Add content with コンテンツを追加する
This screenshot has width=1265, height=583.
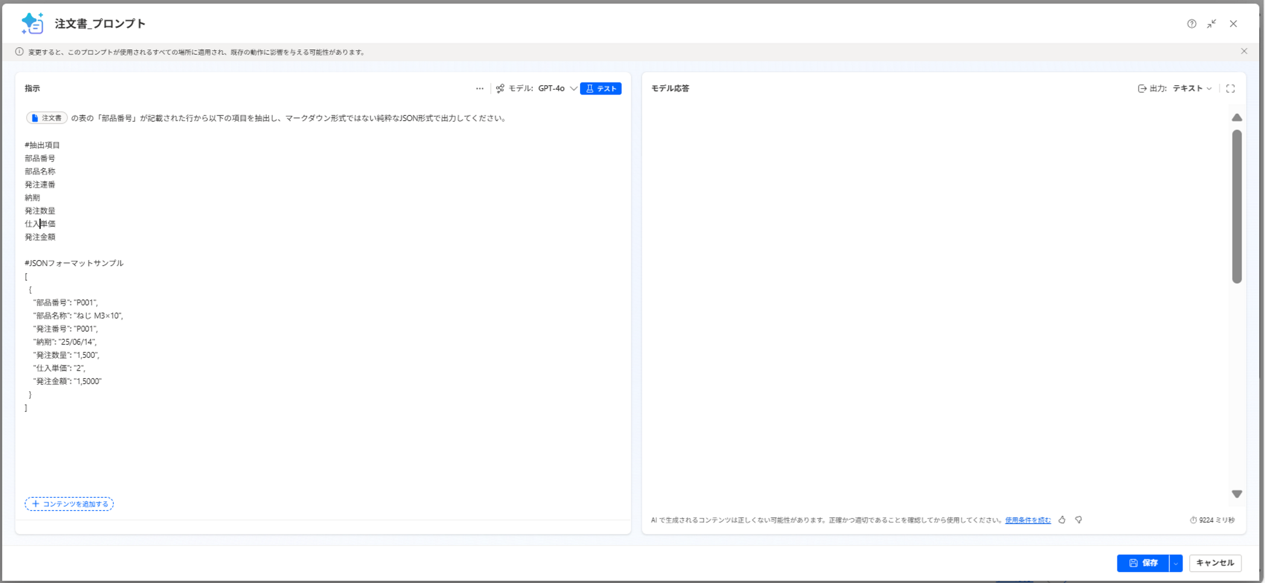pyautogui.click(x=69, y=504)
